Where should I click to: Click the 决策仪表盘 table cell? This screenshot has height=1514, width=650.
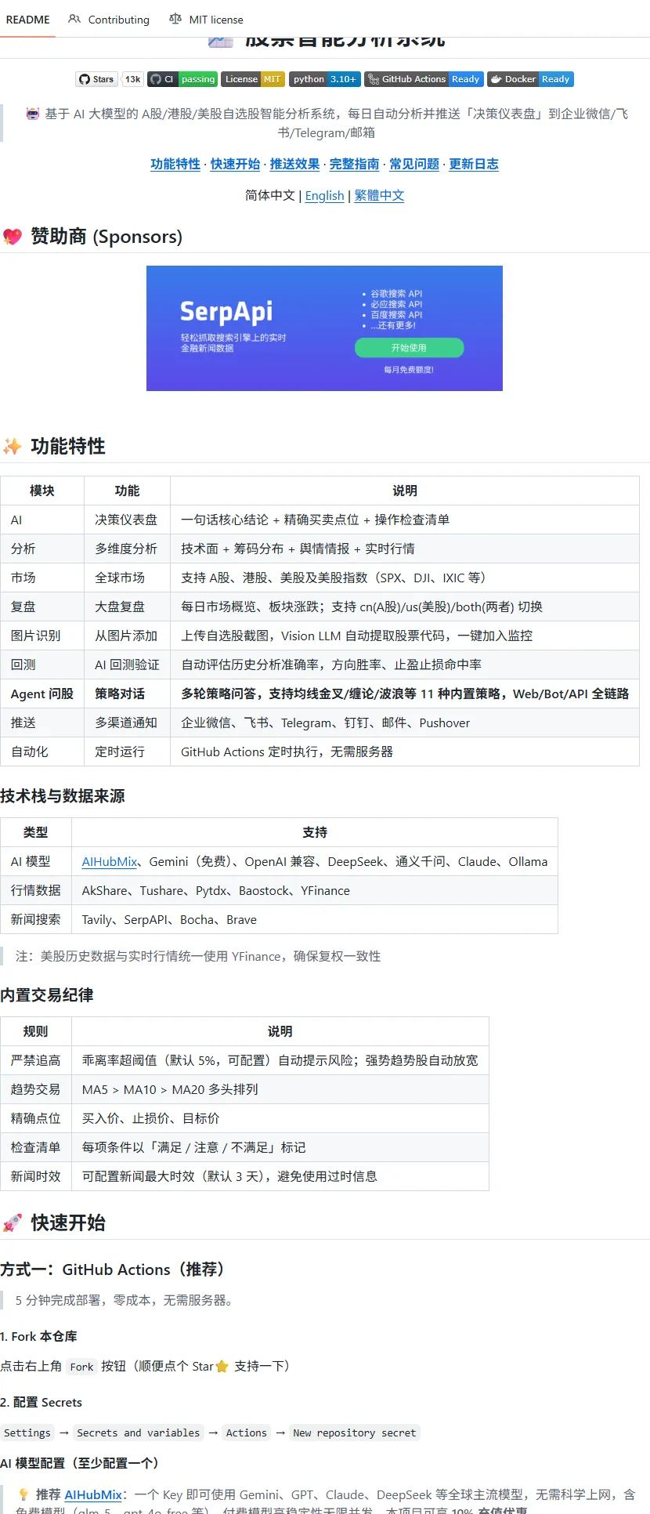point(127,520)
